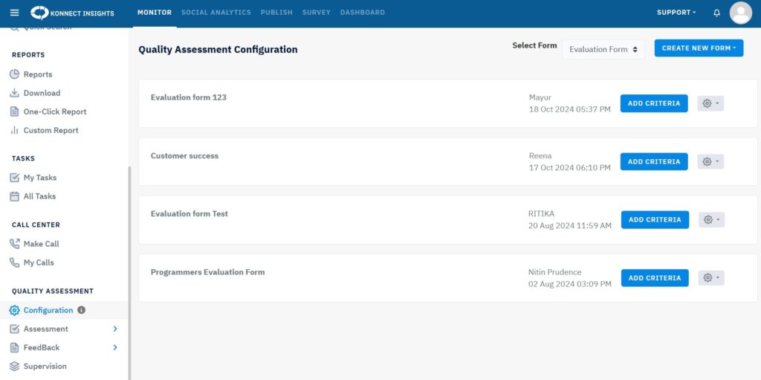This screenshot has width=761, height=380.
Task: Open gear settings for Programmers Evaluation Form
Action: [711, 278]
